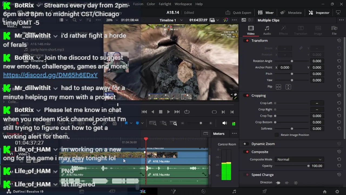The width and height of the screenshot is (346, 195).
Task: Go to the first frame in the viewer
Action: pyautogui.click(x=144, y=112)
